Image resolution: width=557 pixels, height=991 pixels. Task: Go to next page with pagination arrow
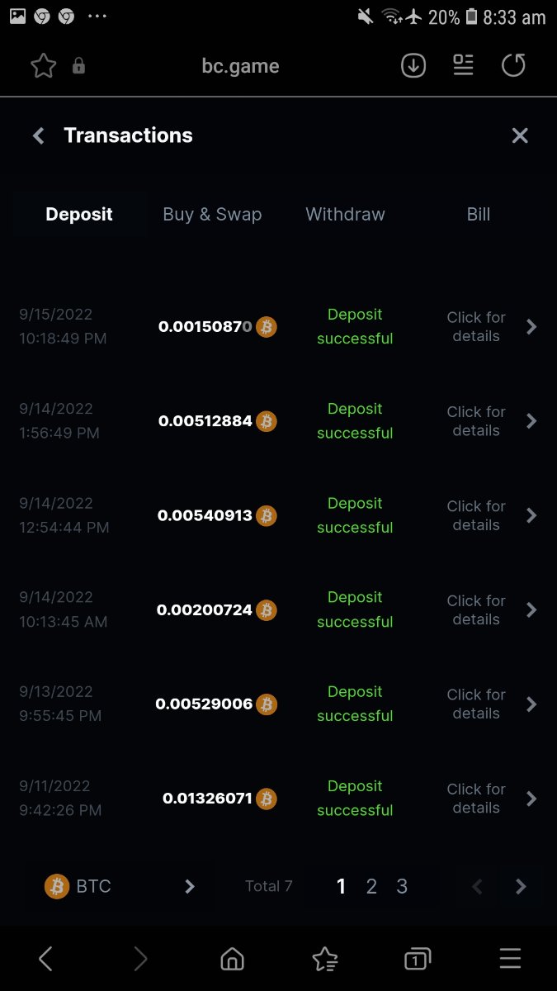click(521, 886)
